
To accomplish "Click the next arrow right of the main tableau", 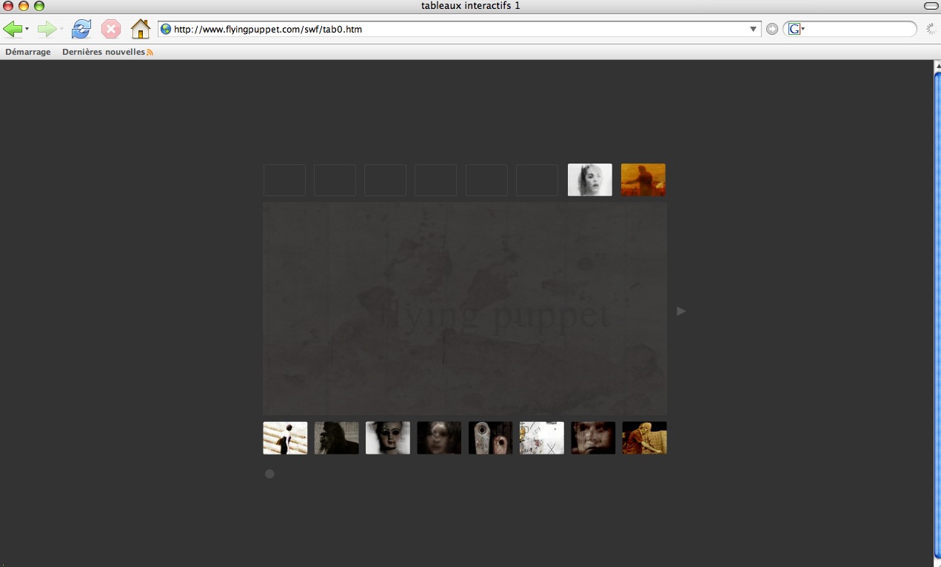I will pos(681,311).
